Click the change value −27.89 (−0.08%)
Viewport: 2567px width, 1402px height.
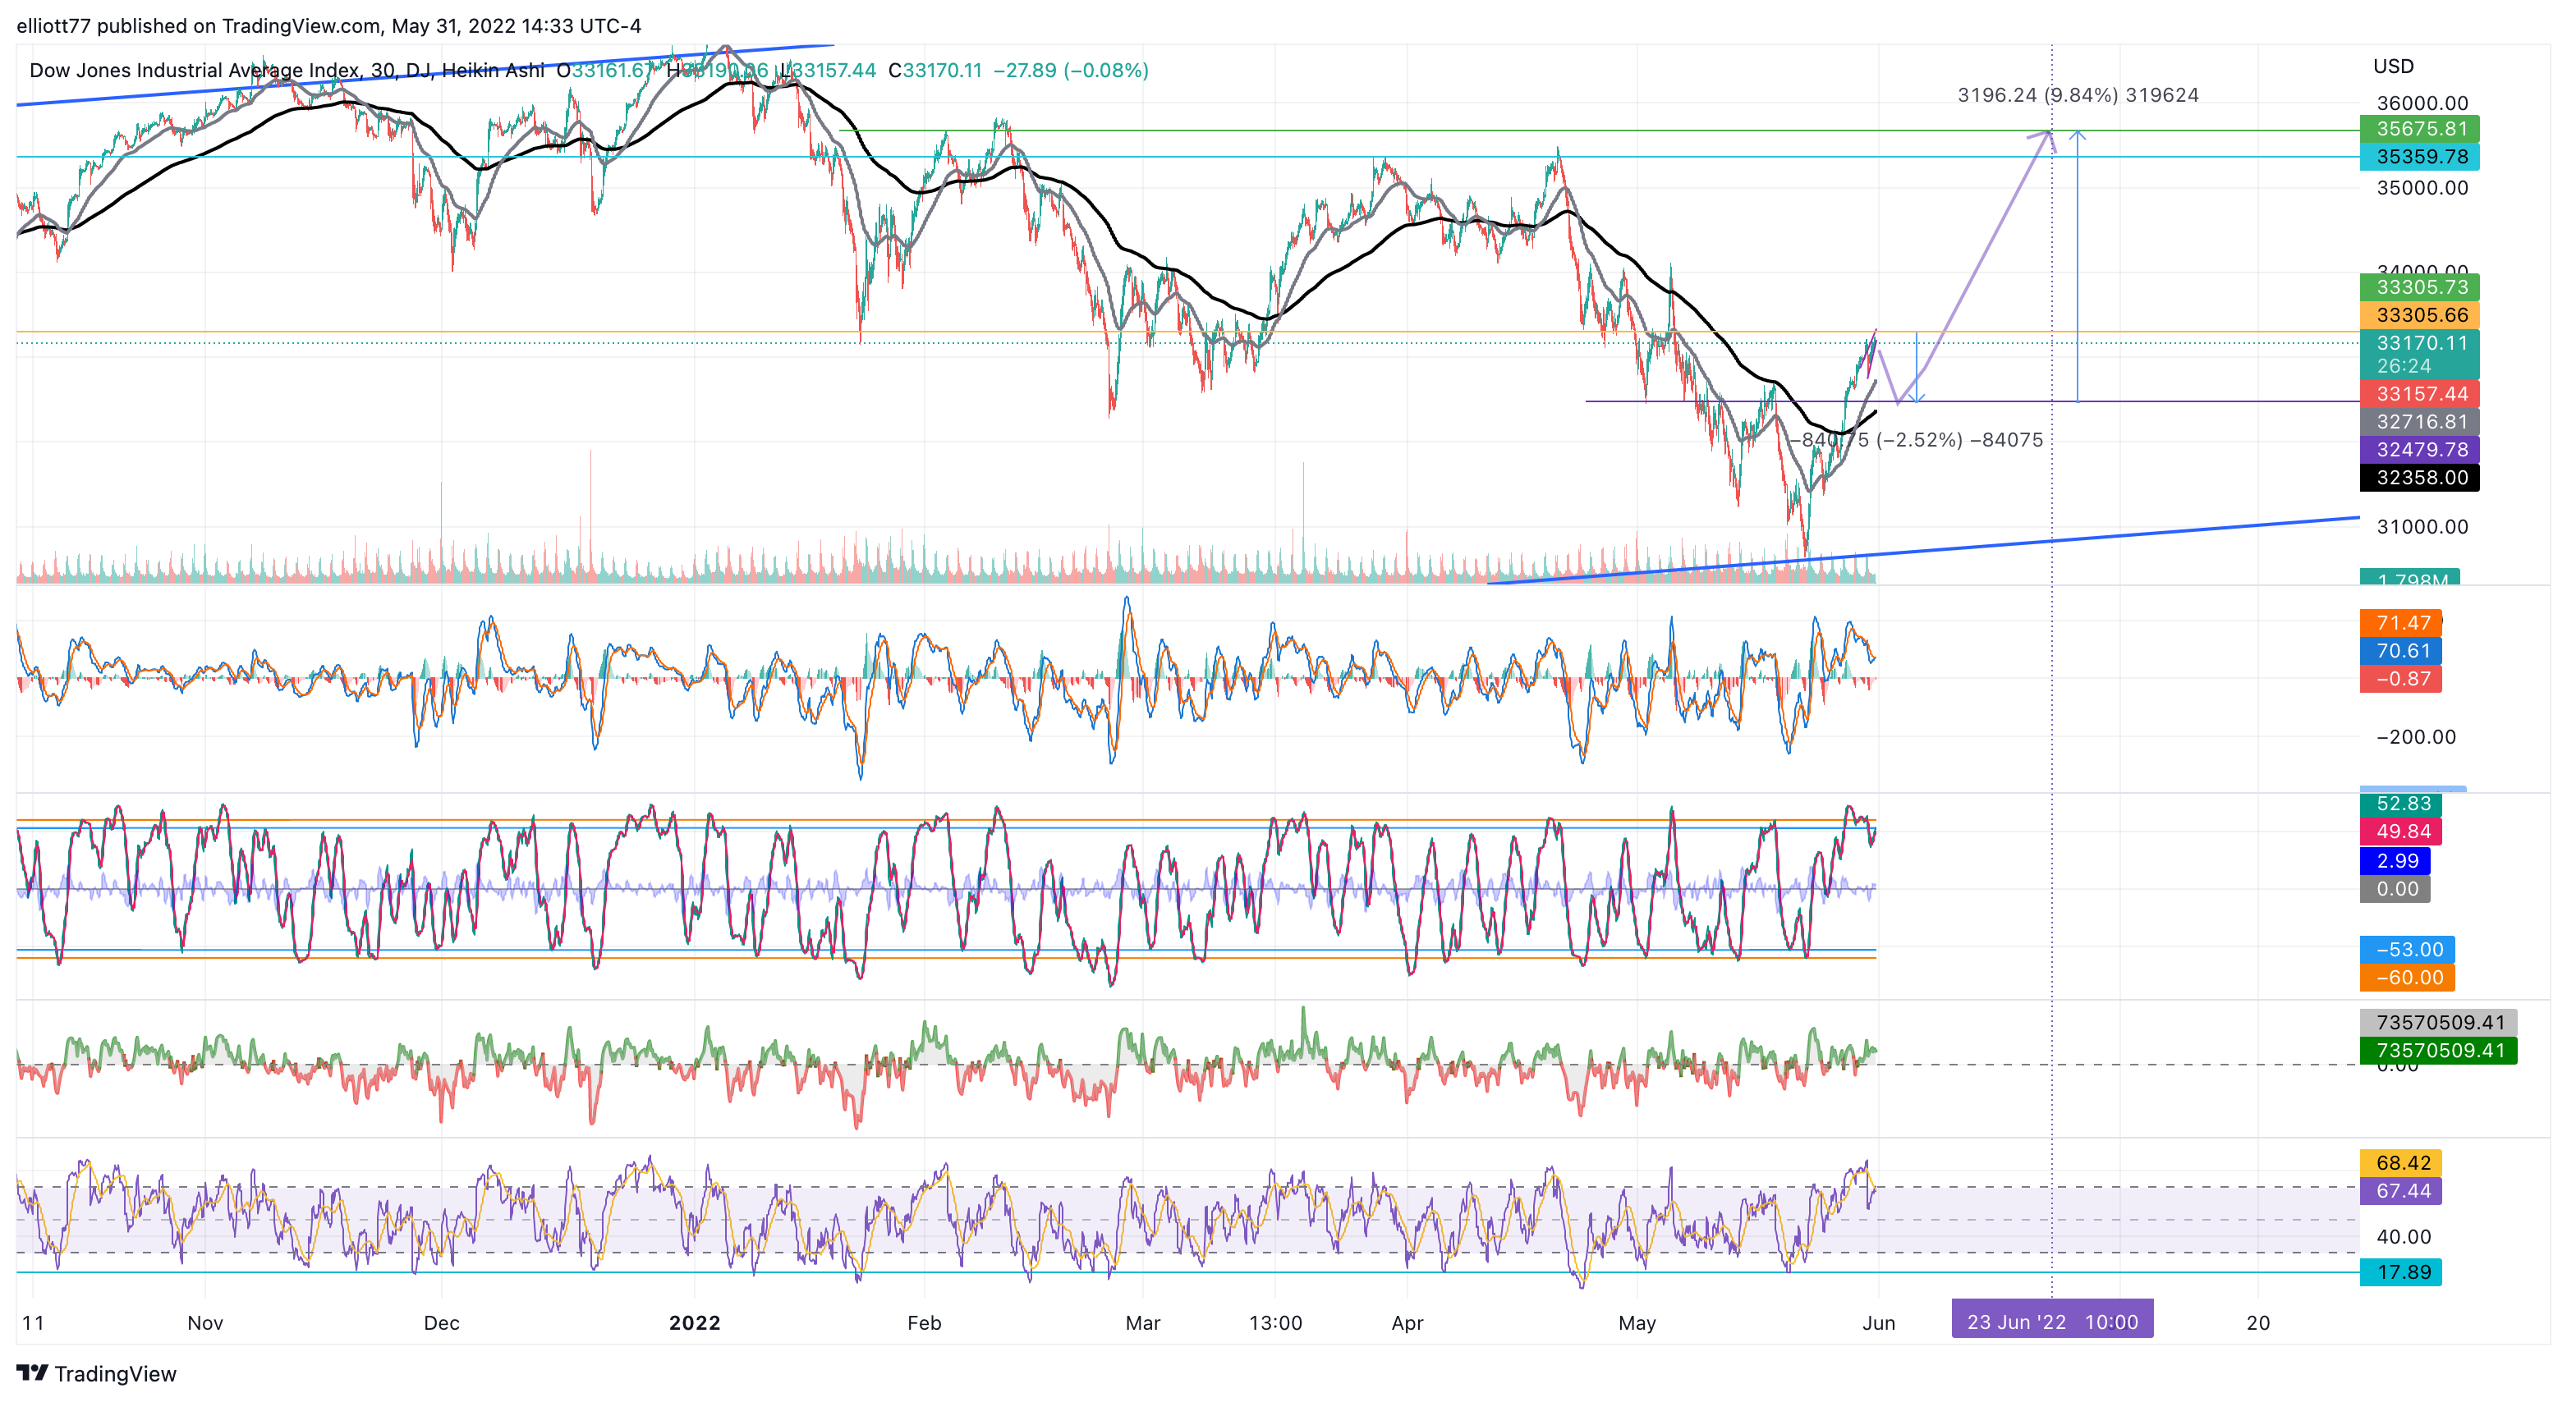(1072, 71)
